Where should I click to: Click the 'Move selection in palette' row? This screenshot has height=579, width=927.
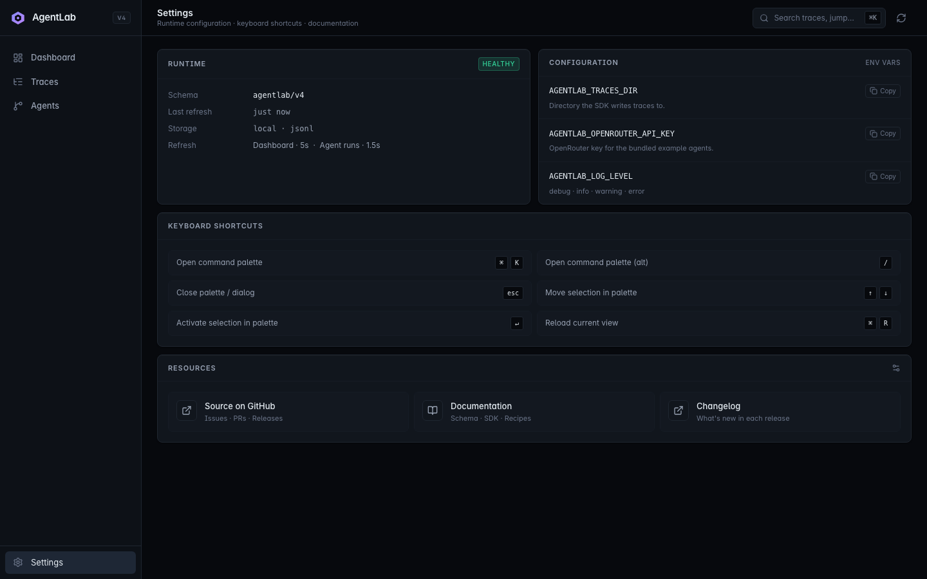click(x=718, y=293)
